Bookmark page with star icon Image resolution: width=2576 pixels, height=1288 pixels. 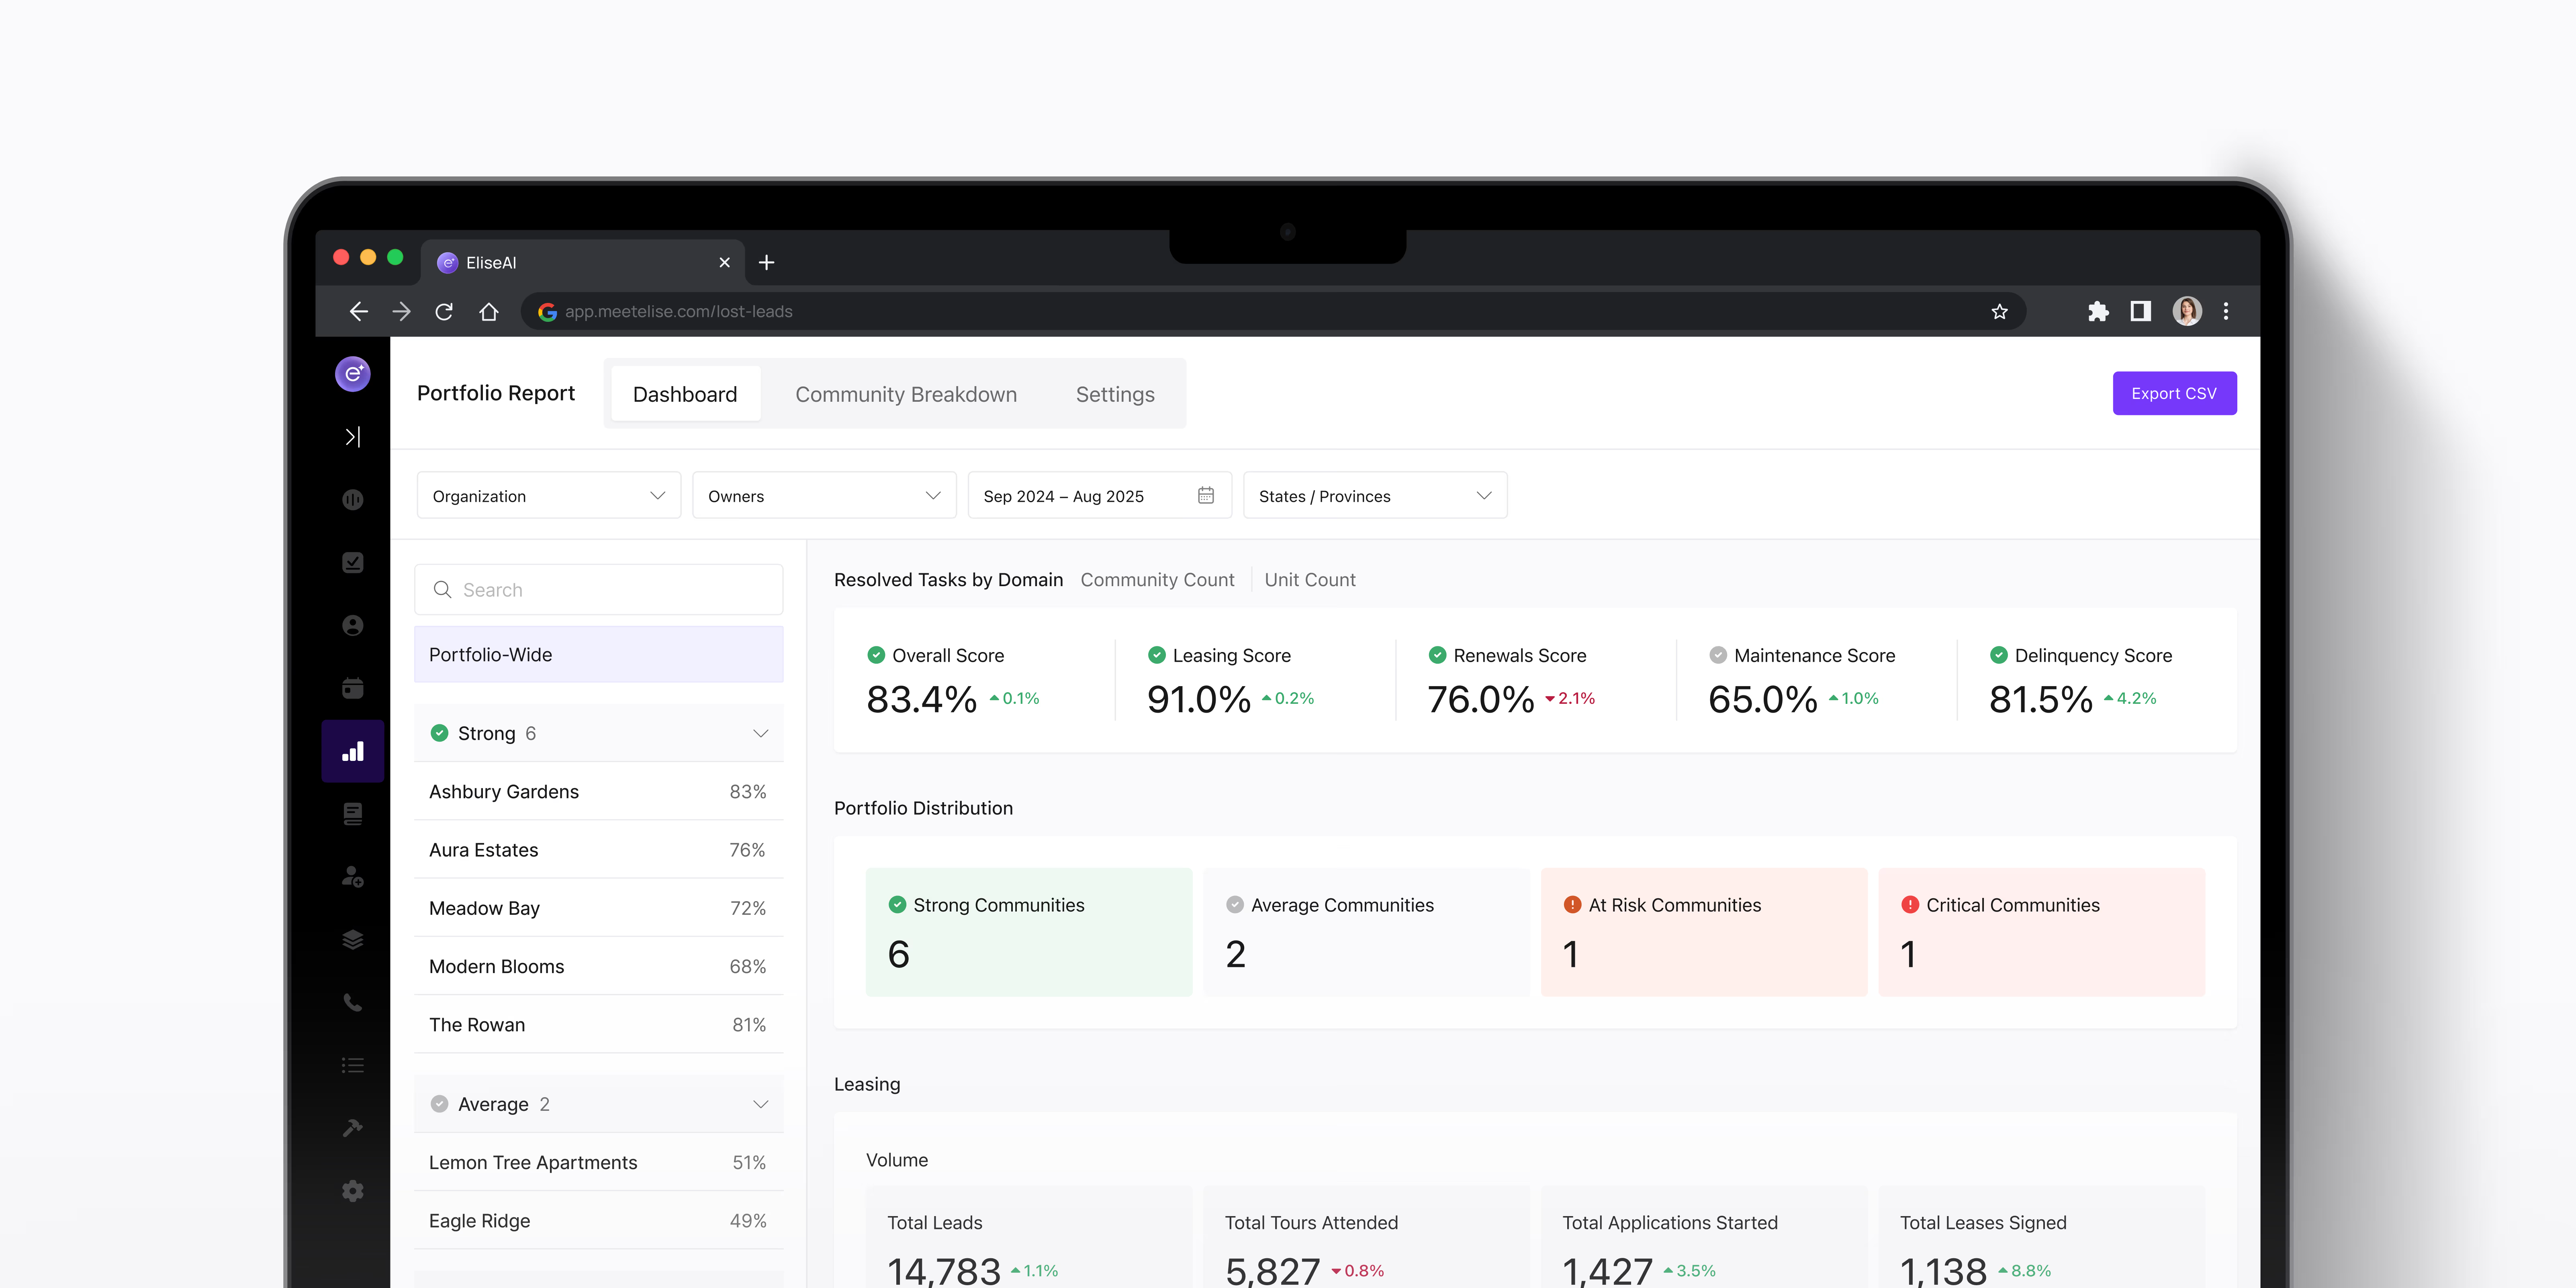point(1999,312)
